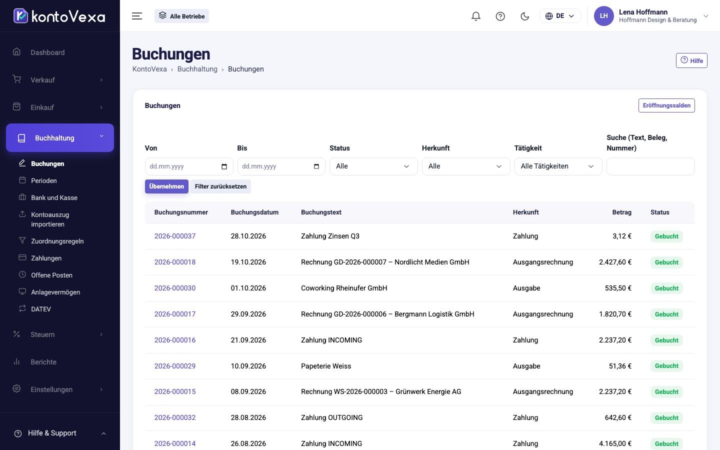Expand the Verkauf sidebar section
This screenshot has width=720, height=450.
[x=60, y=80]
